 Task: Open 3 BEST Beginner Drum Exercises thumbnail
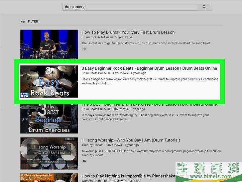(x=49, y=119)
